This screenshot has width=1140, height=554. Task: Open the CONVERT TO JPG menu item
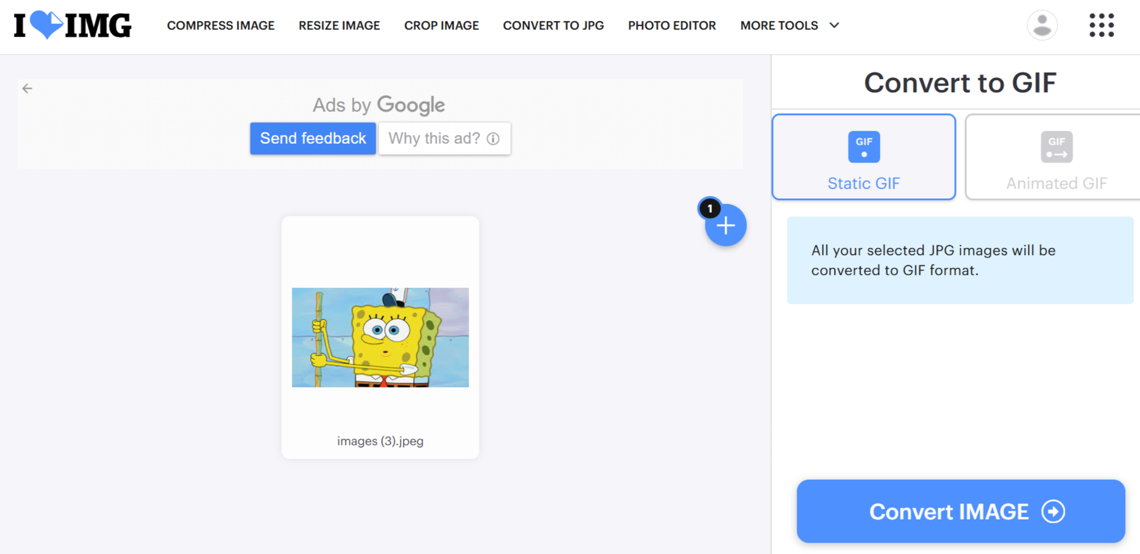pos(553,25)
